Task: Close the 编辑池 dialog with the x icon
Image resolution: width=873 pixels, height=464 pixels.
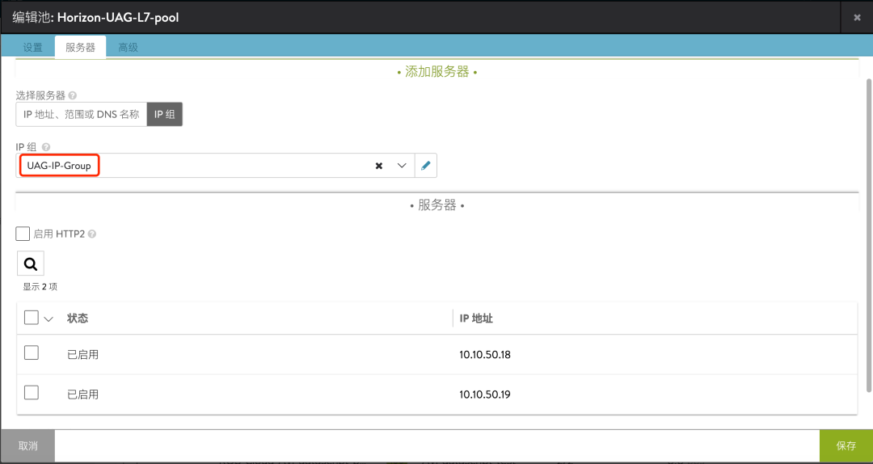Action: tap(857, 17)
